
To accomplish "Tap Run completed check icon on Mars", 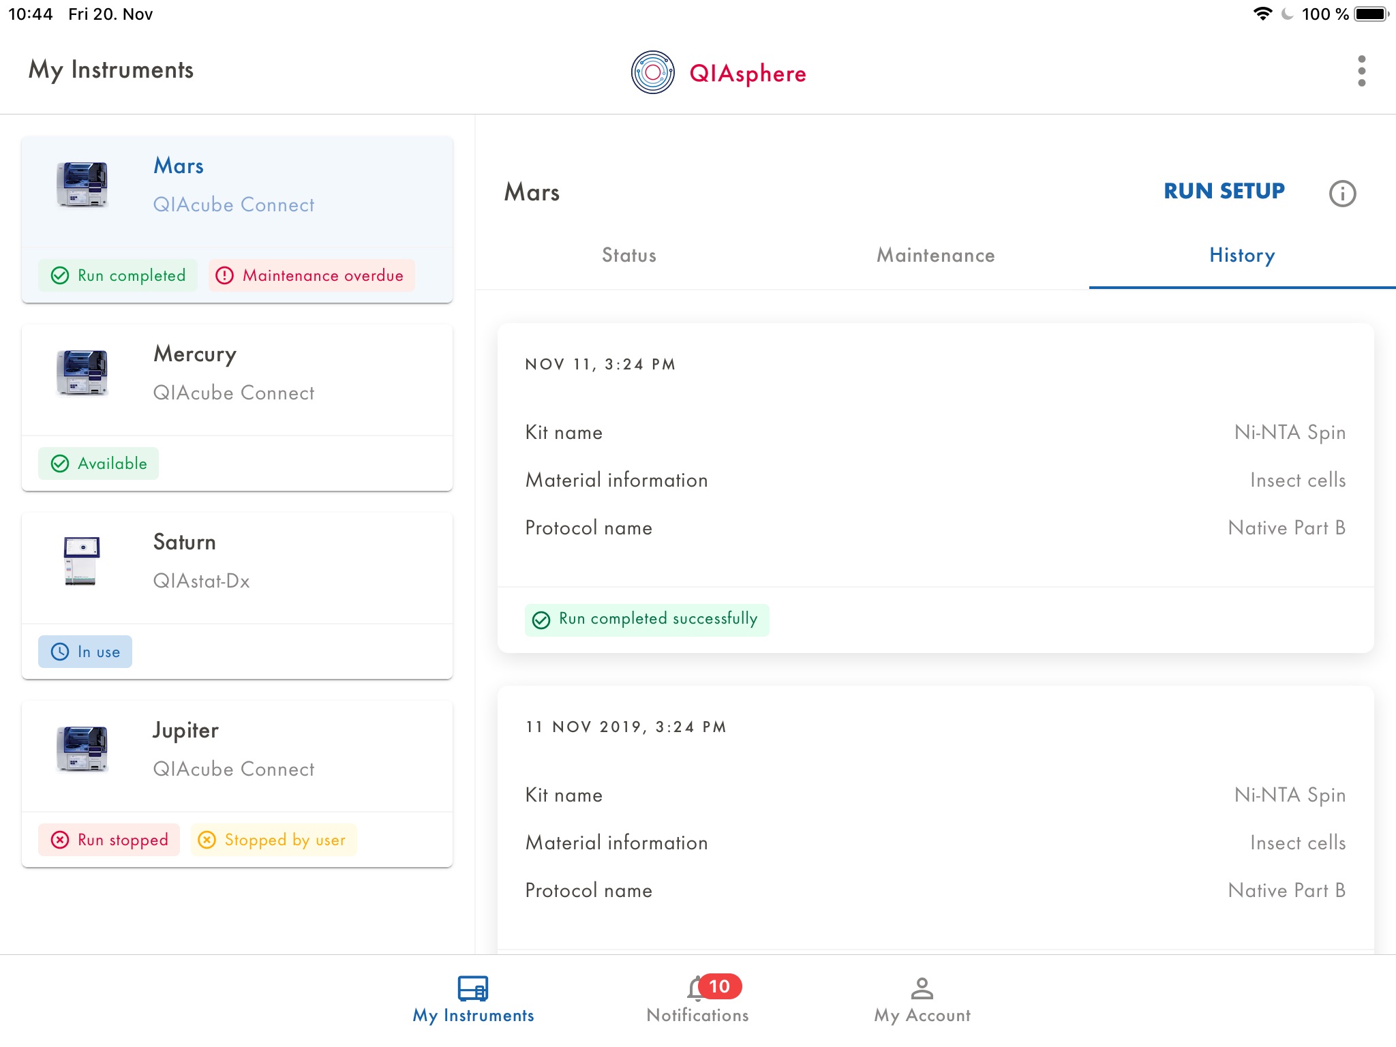I will pos(60,275).
